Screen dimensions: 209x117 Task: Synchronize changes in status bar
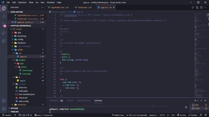pyautogui.click(x=15, y=115)
